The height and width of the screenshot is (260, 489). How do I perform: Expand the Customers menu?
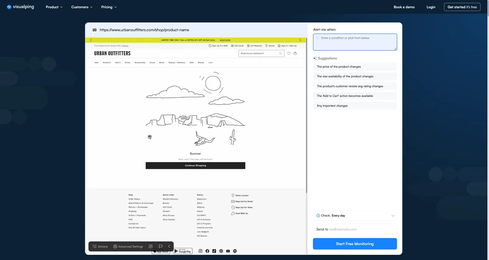pyautogui.click(x=82, y=7)
